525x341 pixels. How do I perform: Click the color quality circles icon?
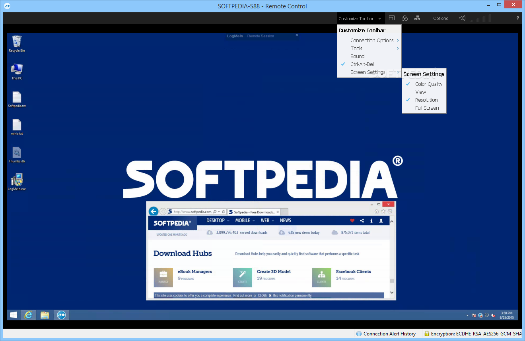click(x=404, y=18)
